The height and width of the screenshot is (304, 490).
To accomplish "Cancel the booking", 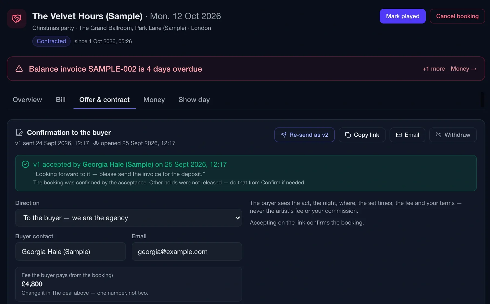I will point(457,16).
